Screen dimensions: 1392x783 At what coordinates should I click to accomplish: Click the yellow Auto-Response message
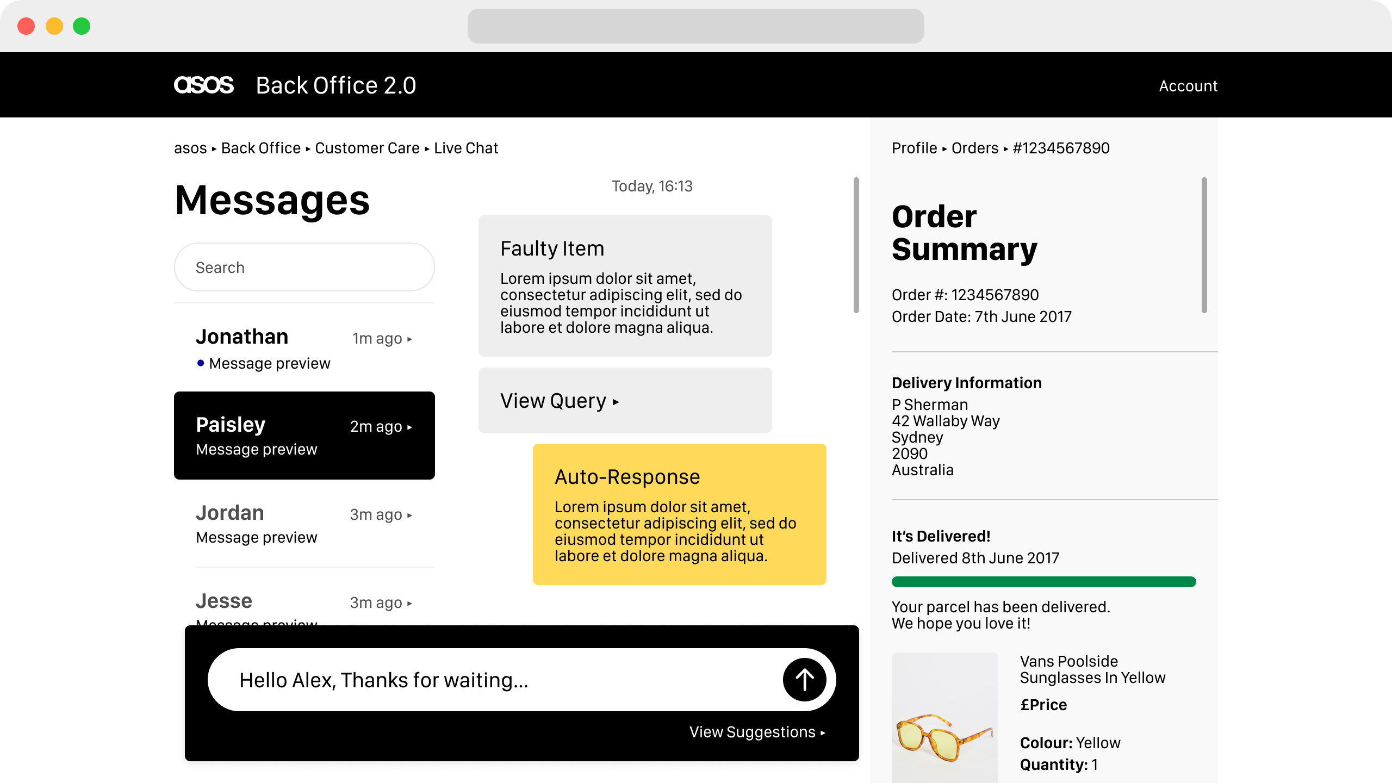(x=680, y=514)
